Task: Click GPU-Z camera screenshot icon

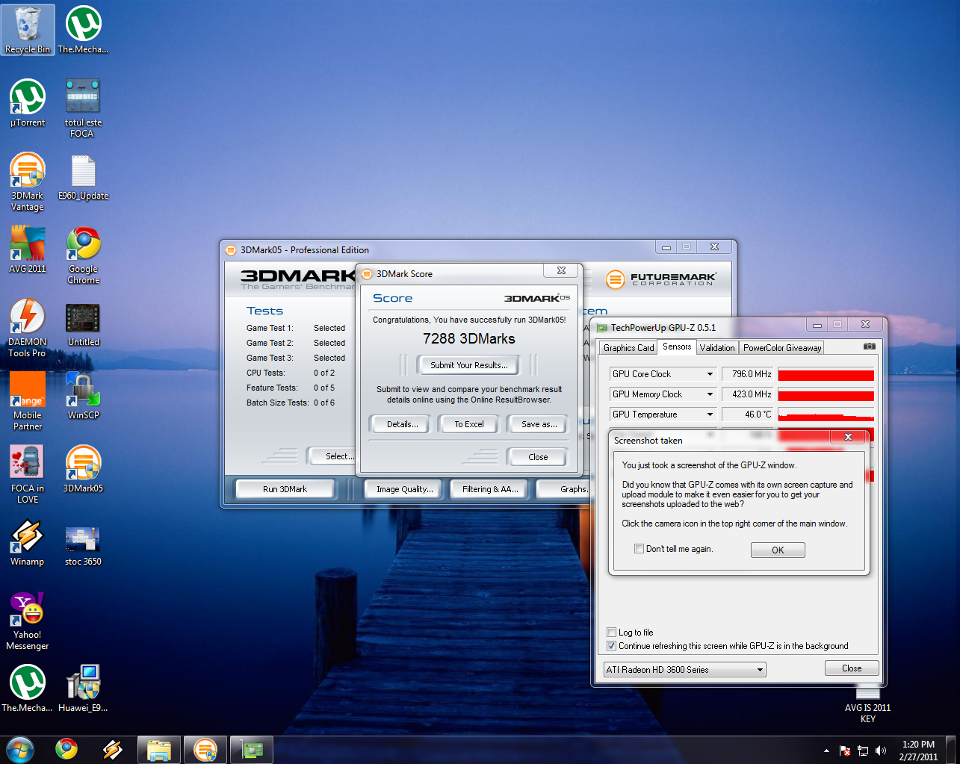Action: [870, 347]
